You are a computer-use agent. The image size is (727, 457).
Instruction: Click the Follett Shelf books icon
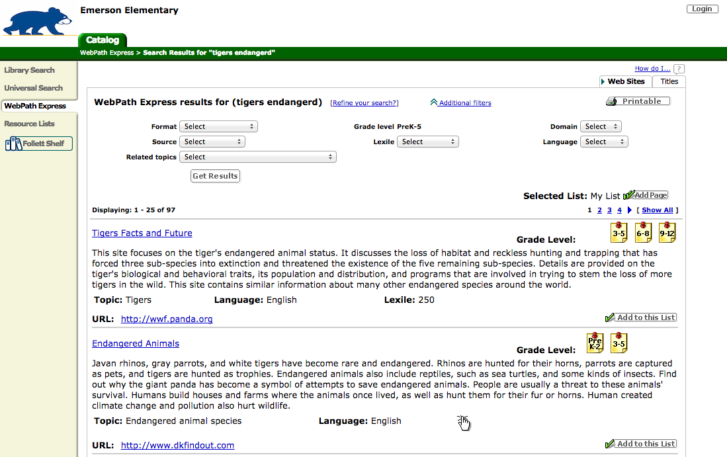tap(13, 144)
